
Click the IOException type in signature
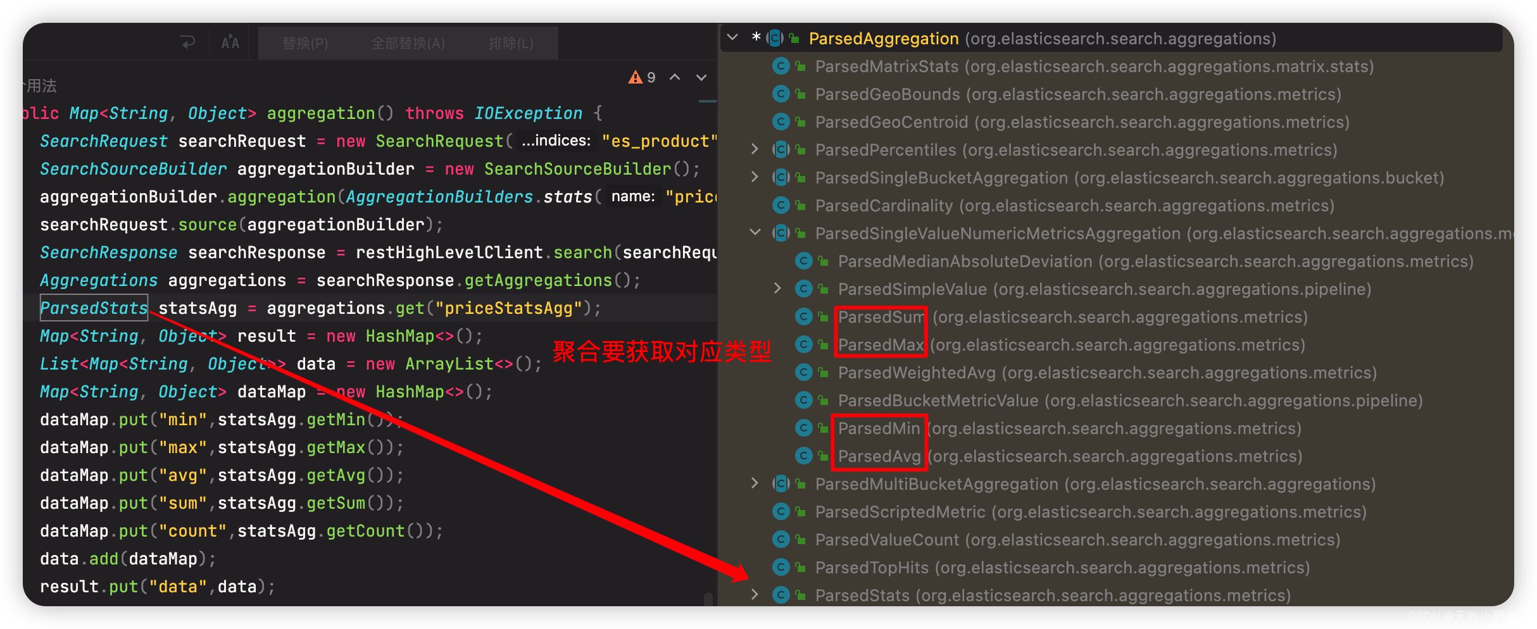(x=528, y=113)
